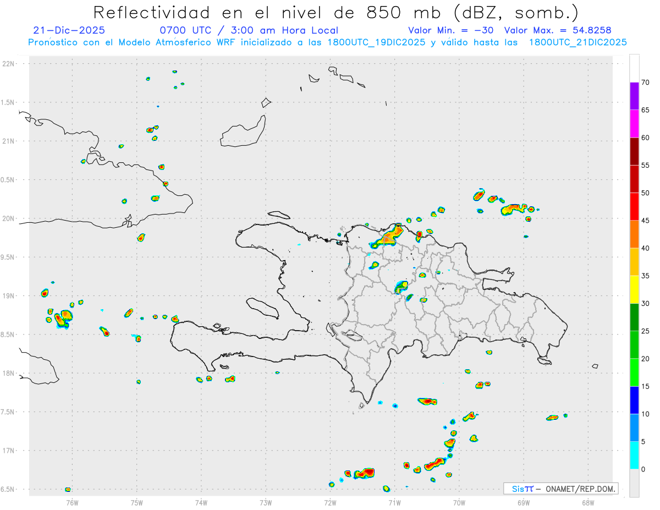Click the '74W' longitude label
The image size is (660, 510).
click(201, 502)
